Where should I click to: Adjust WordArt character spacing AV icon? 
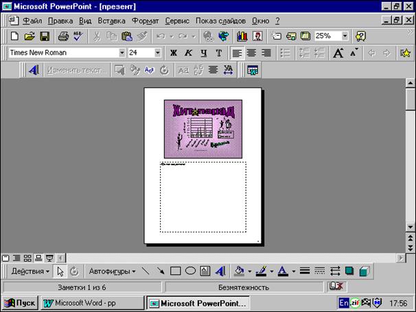click(228, 70)
